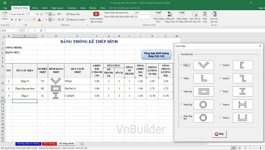The image size is (265, 150).
Task: Select the Thép hộp radio button
Action: [182, 91]
